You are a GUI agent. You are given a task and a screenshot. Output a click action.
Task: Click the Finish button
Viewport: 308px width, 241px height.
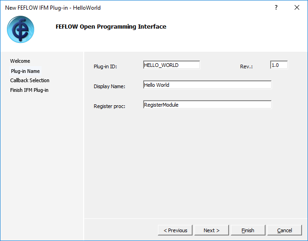point(248,230)
